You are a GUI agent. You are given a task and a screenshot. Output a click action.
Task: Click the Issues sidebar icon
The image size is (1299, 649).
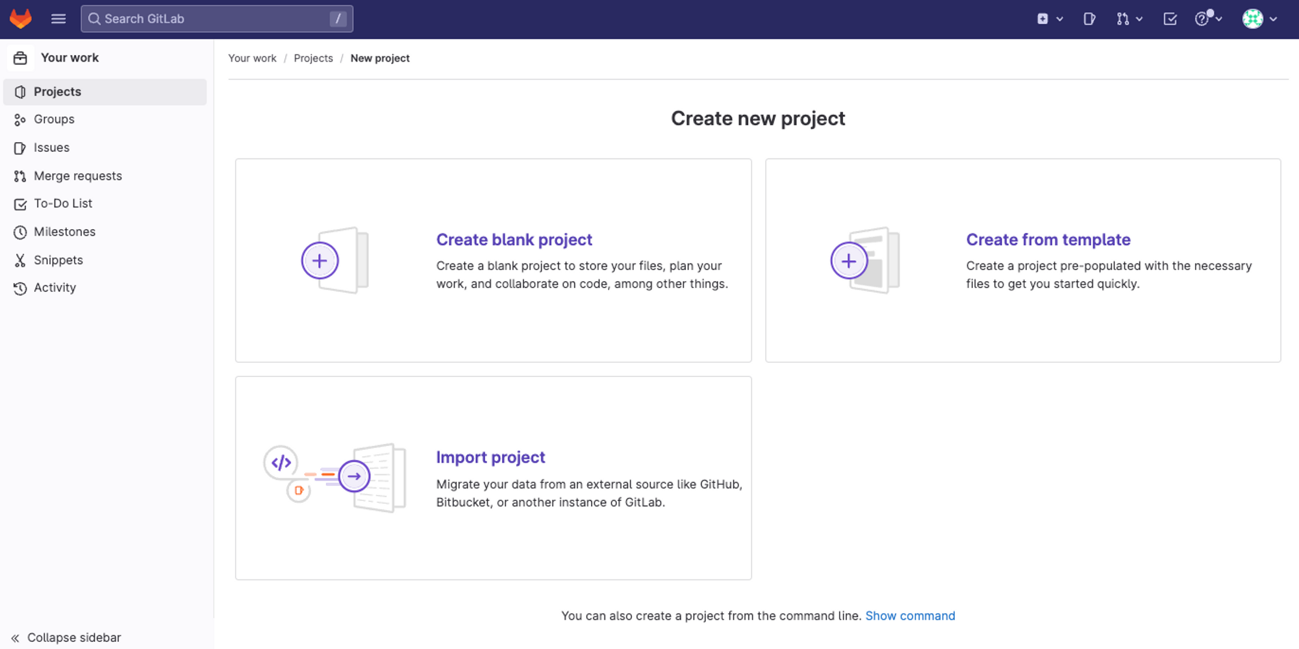(x=20, y=148)
